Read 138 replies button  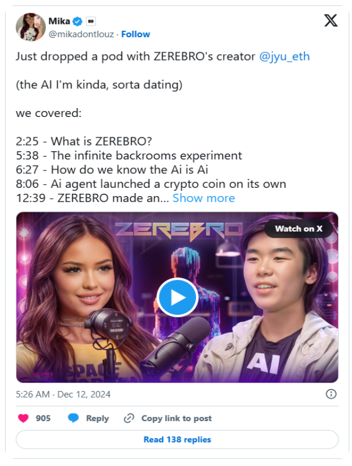tap(177, 440)
